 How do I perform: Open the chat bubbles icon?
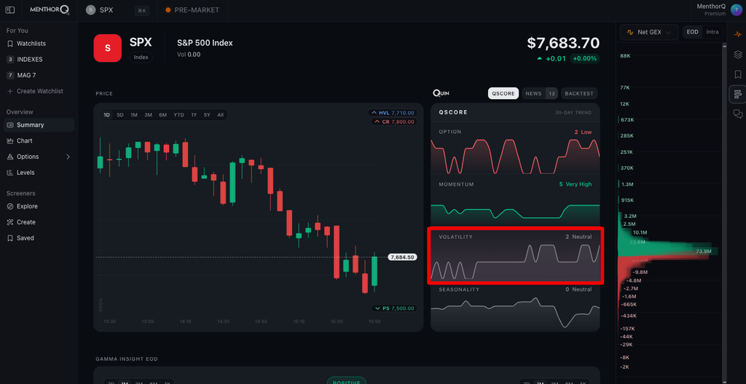738,114
